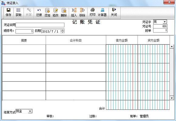Click the 审核 label
This screenshot has height=121, width=176.
click(x=50, y=116)
